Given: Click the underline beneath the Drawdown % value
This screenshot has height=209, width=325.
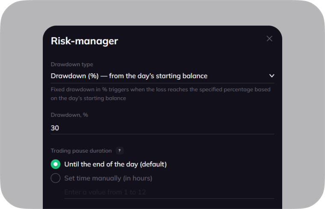Looking at the screenshot, I should (x=162, y=134).
